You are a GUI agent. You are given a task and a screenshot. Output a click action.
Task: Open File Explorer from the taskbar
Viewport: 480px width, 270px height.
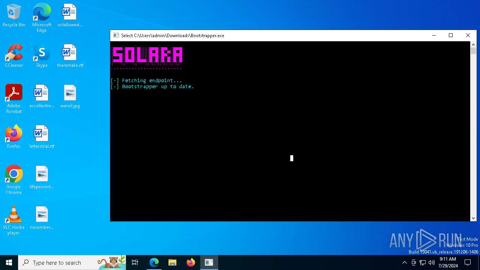click(x=172, y=262)
